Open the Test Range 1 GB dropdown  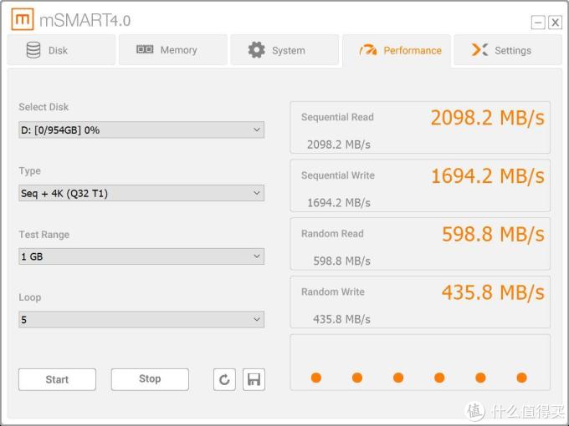(x=141, y=256)
